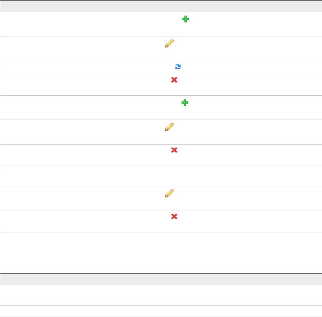Viewport: 322px width, 317px height.
Task: Click blank left cell of first pencil row
Action: (80, 49)
